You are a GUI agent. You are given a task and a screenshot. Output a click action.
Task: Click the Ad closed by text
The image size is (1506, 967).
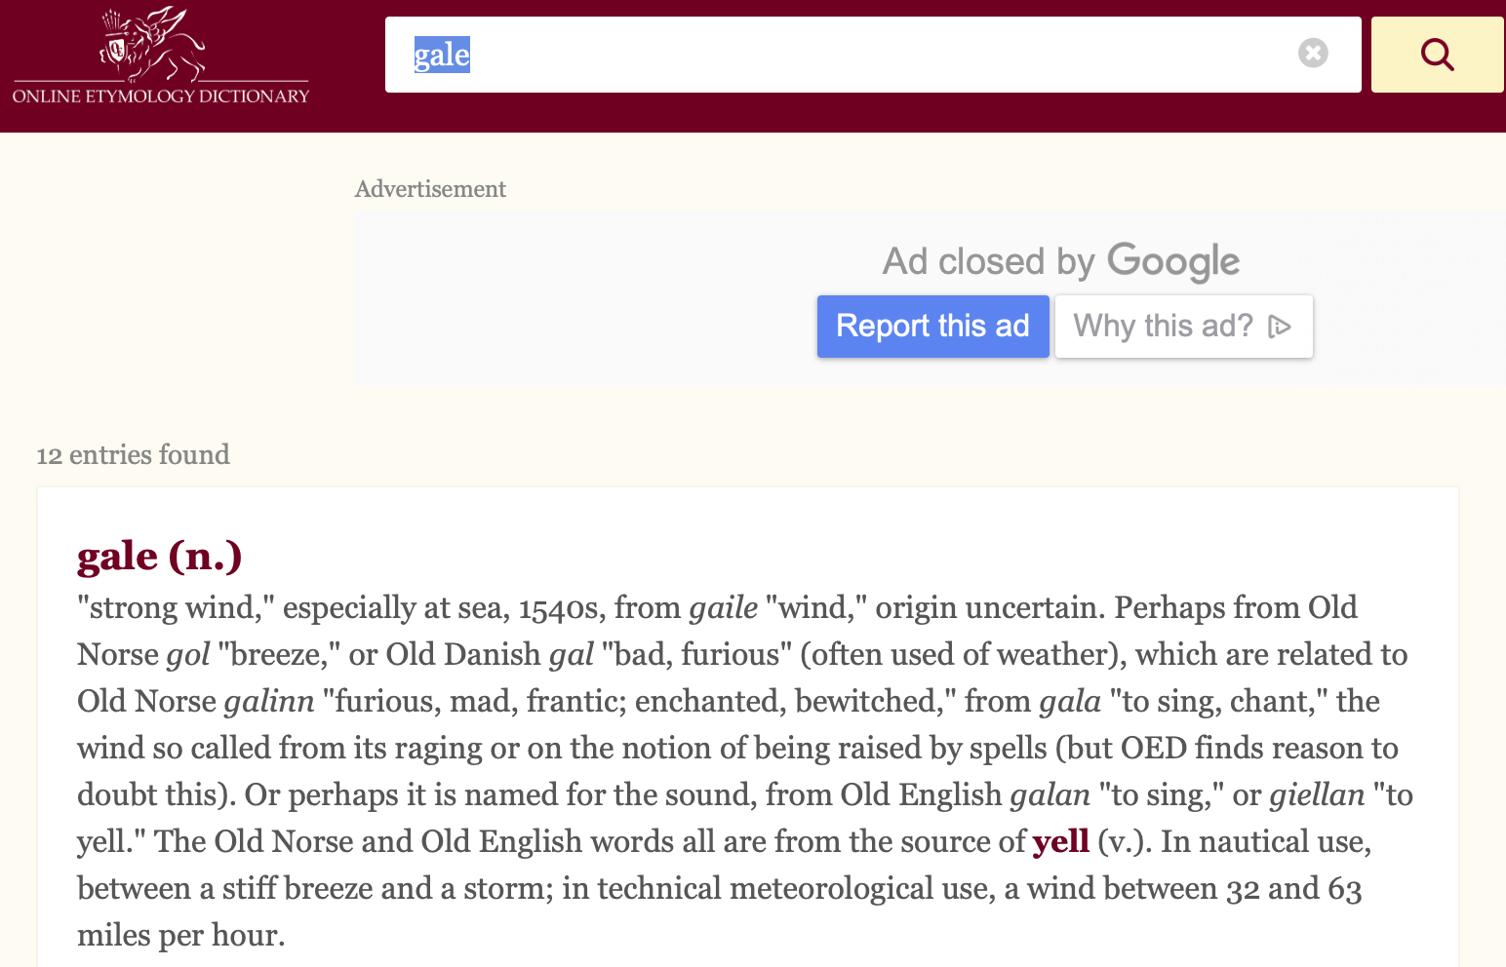pyautogui.click(x=988, y=261)
